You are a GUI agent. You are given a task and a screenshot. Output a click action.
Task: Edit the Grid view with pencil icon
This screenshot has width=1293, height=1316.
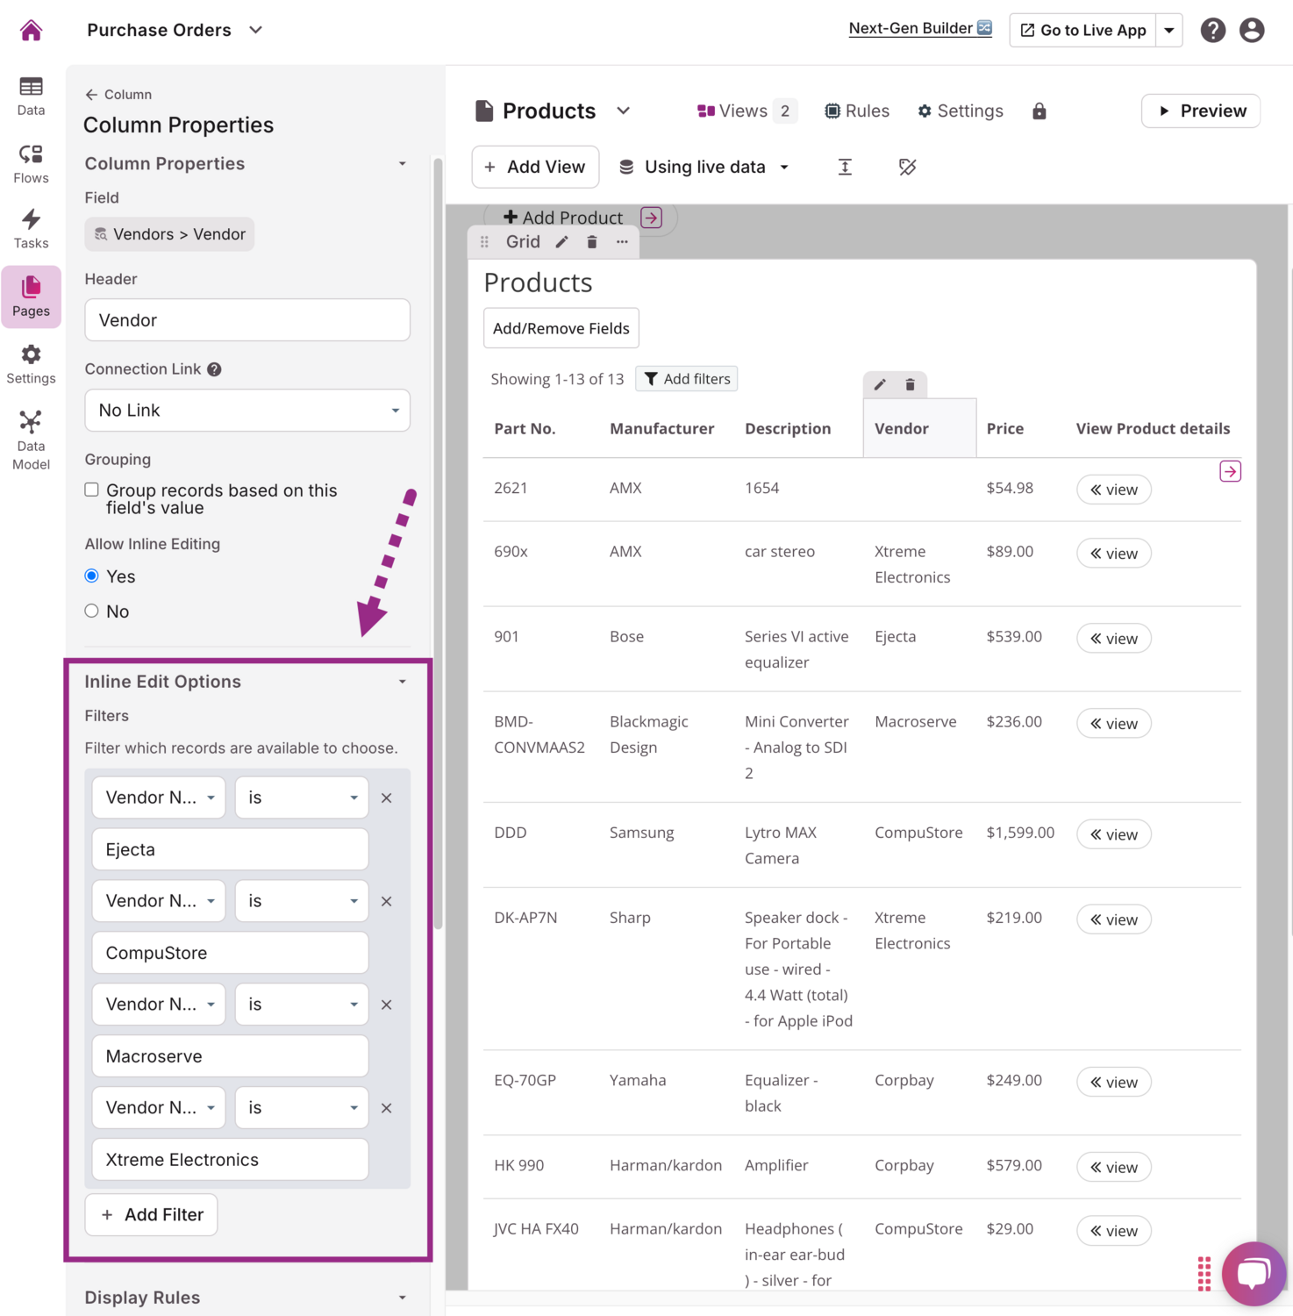(561, 242)
